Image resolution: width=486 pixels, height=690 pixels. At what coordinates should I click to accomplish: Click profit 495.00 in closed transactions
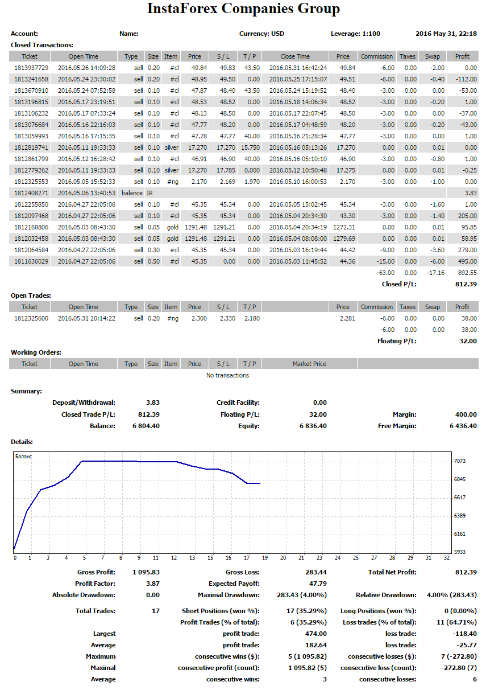[x=466, y=261]
